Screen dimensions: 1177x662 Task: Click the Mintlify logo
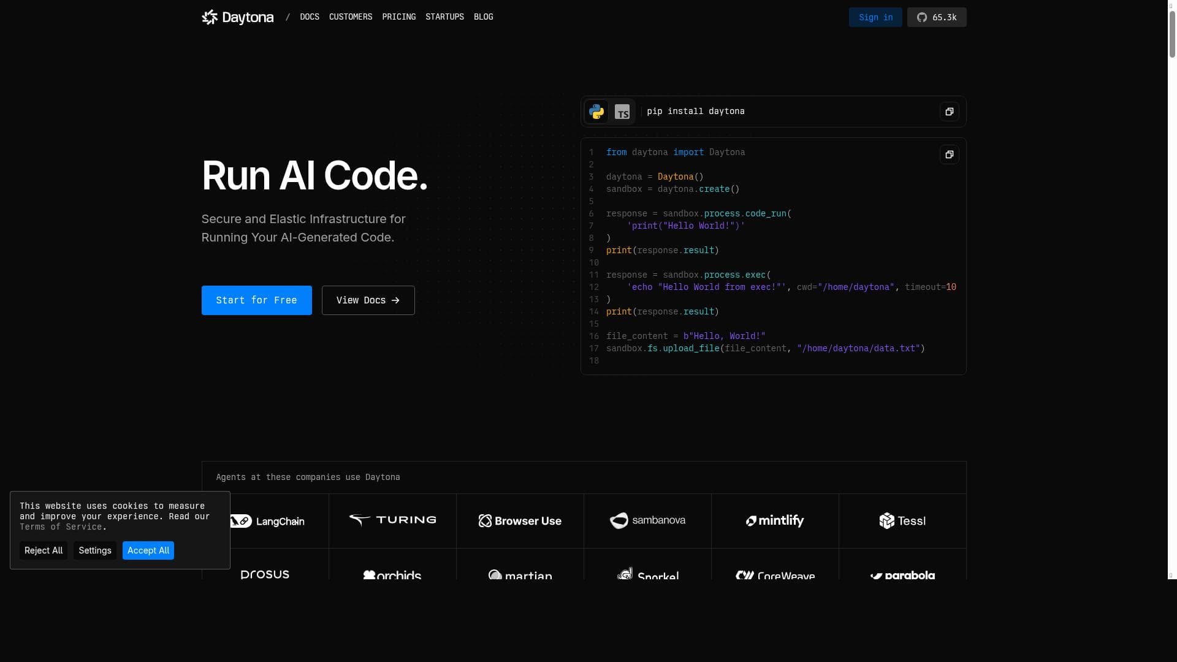(775, 520)
